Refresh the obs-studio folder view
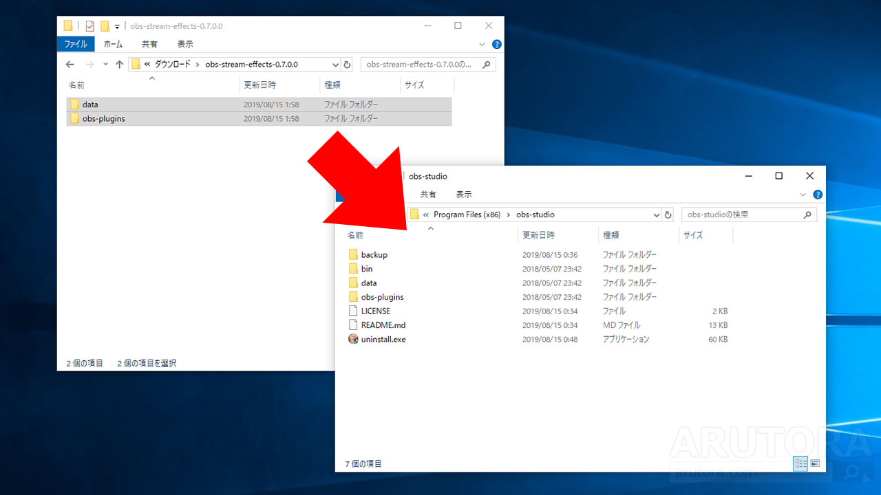Image resolution: width=881 pixels, height=495 pixels. pos(668,214)
